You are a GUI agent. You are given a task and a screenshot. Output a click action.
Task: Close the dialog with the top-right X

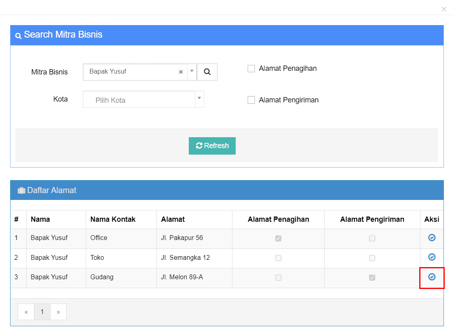(444, 9)
